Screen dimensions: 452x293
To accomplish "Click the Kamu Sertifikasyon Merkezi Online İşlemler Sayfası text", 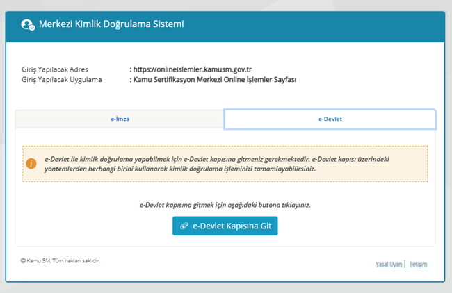I will click(215, 79).
